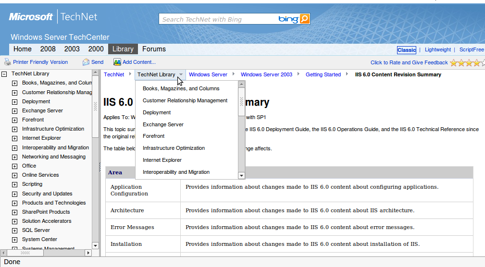Click the Printer Friendly Version link

click(x=40, y=62)
